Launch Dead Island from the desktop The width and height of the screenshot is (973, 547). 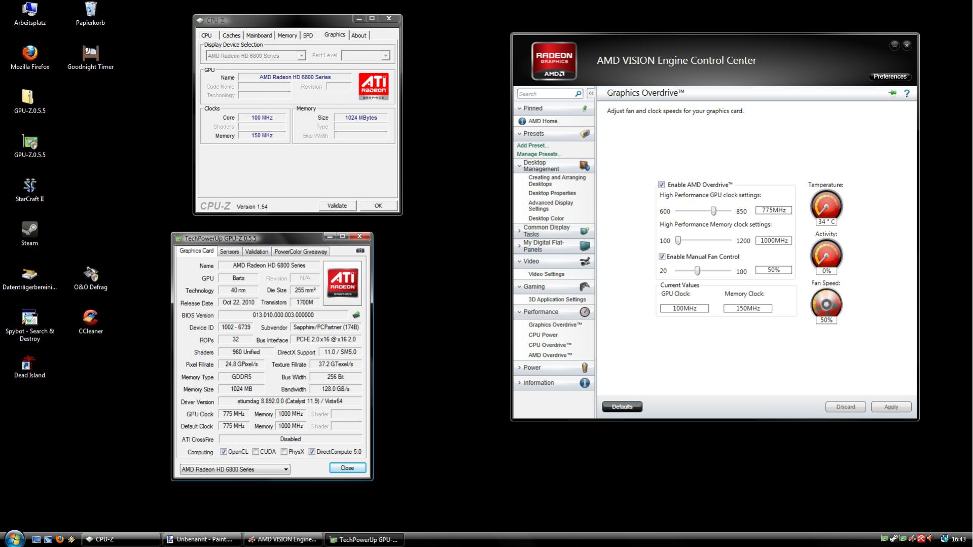(x=29, y=367)
